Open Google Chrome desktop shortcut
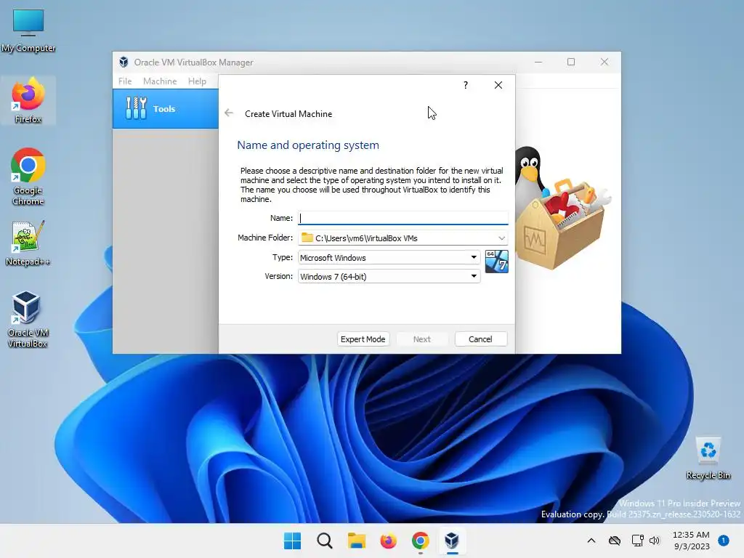 click(x=28, y=177)
